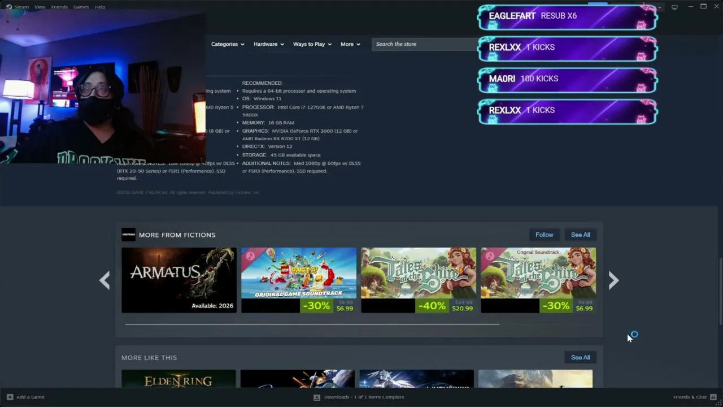Click the "RECOMMENDED:" requirements heading
Screen dimensions: 723x407
(262, 83)
